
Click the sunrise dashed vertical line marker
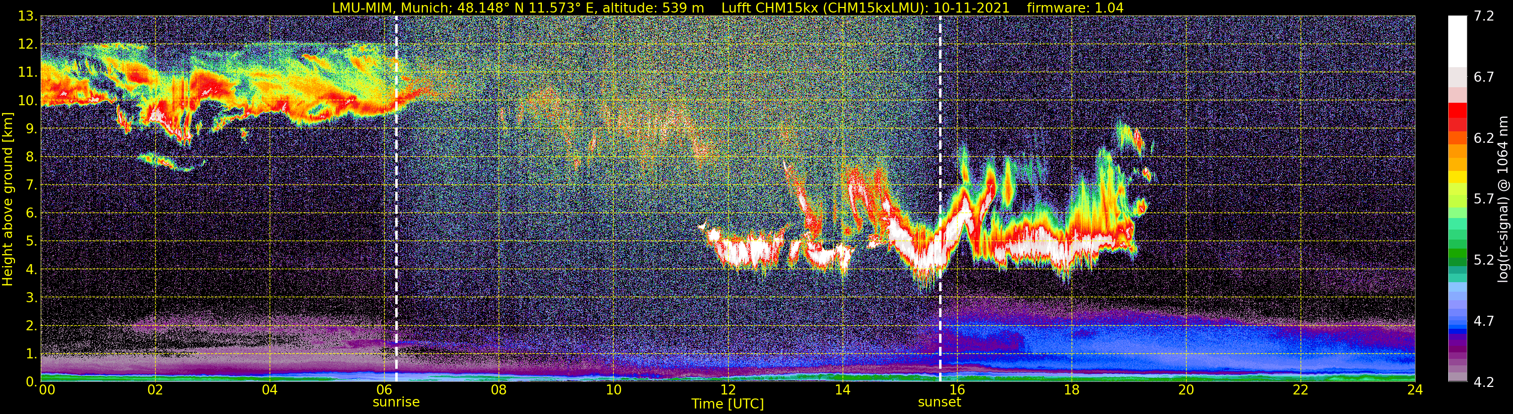tap(397, 199)
